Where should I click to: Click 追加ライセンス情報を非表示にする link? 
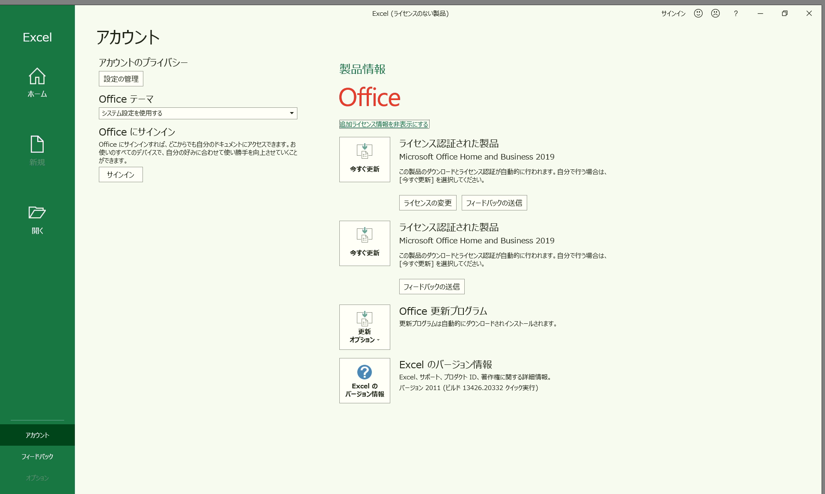pos(384,124)
